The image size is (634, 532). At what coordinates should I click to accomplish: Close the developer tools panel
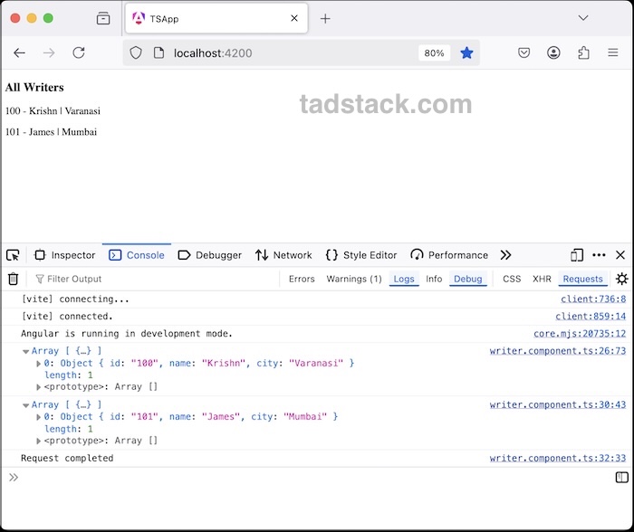click(620, 255)
